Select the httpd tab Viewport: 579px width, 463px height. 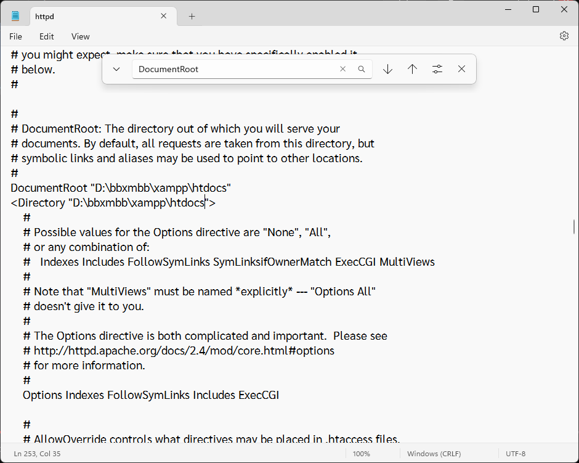click(86, 16)
